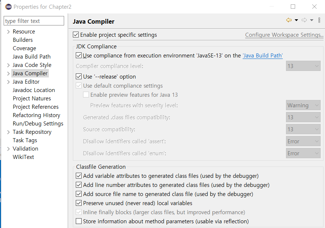
Task: Open Compiler compliance level dropdown
Action: pyautogui.click(x=303, y=66)
